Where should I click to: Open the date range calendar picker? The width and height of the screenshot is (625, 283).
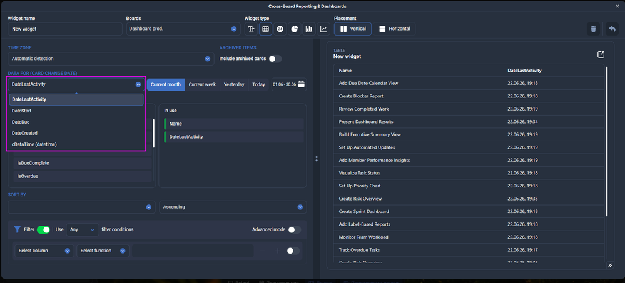pos(301,84)
